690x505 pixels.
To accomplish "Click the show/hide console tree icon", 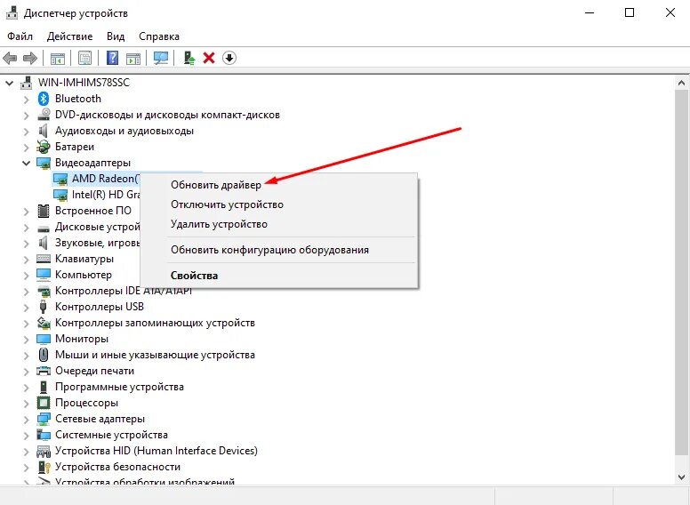I will 58,58.
